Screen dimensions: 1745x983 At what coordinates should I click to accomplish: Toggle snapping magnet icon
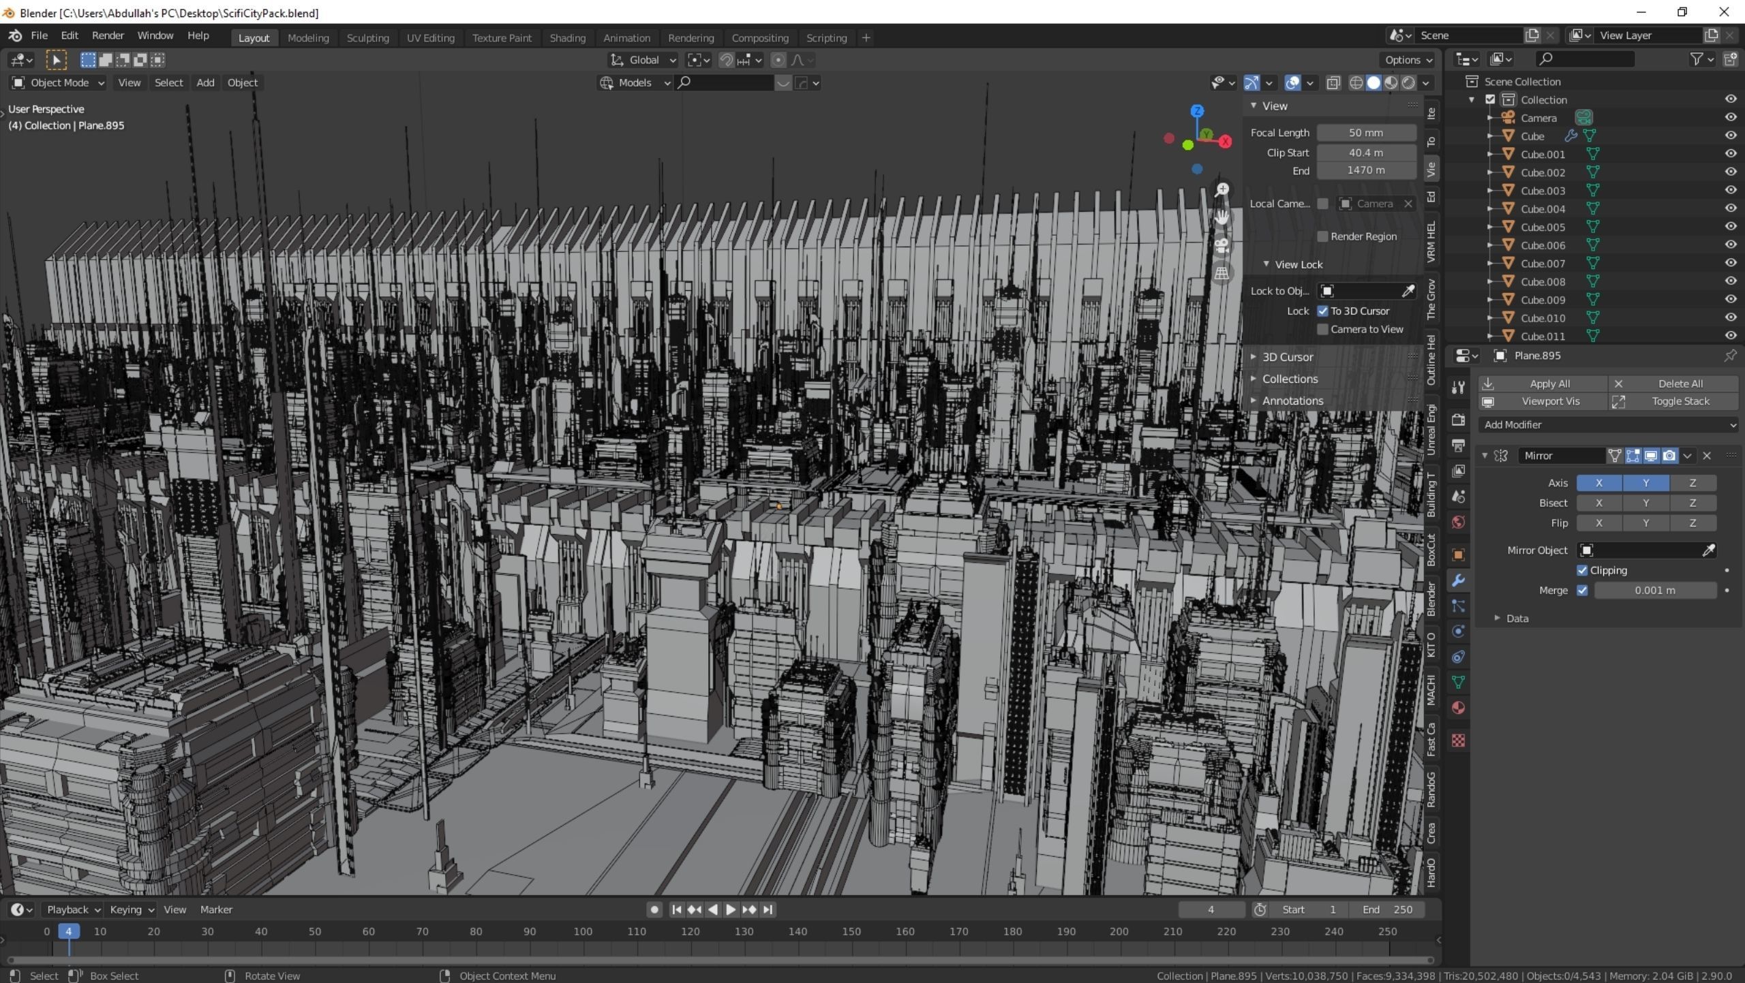click(727, 60)
